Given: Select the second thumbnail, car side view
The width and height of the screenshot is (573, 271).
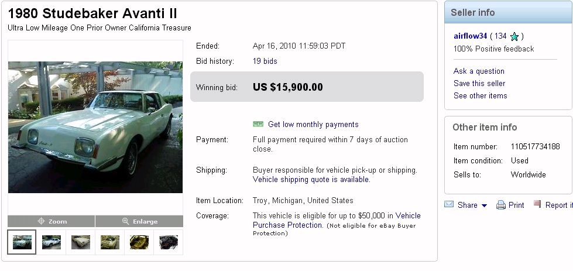Looking at the screenshot, I should tap(52, 242).
